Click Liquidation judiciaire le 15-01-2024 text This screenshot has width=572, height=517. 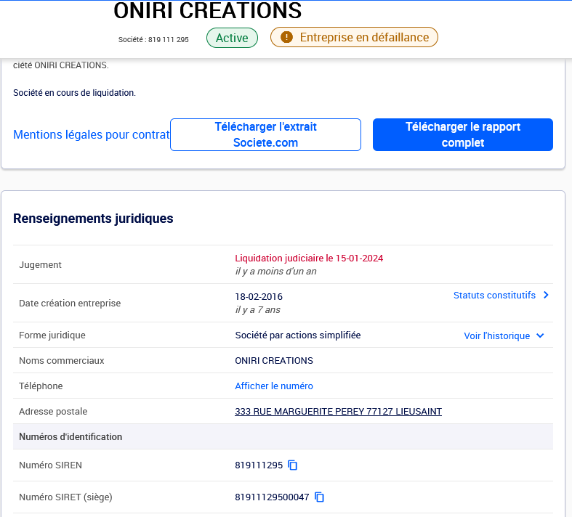(x=309, y=258)
